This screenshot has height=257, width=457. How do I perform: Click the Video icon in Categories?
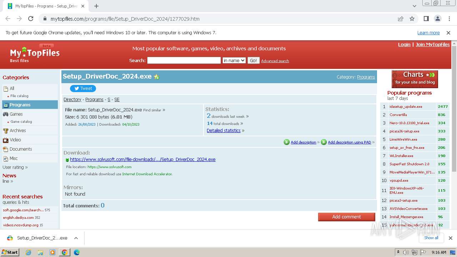click(6, 140)
